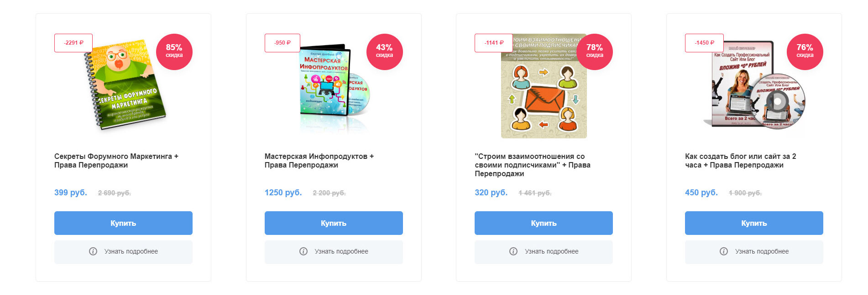Open the blog-creation DVD cover image

click(x=754, y=85)
